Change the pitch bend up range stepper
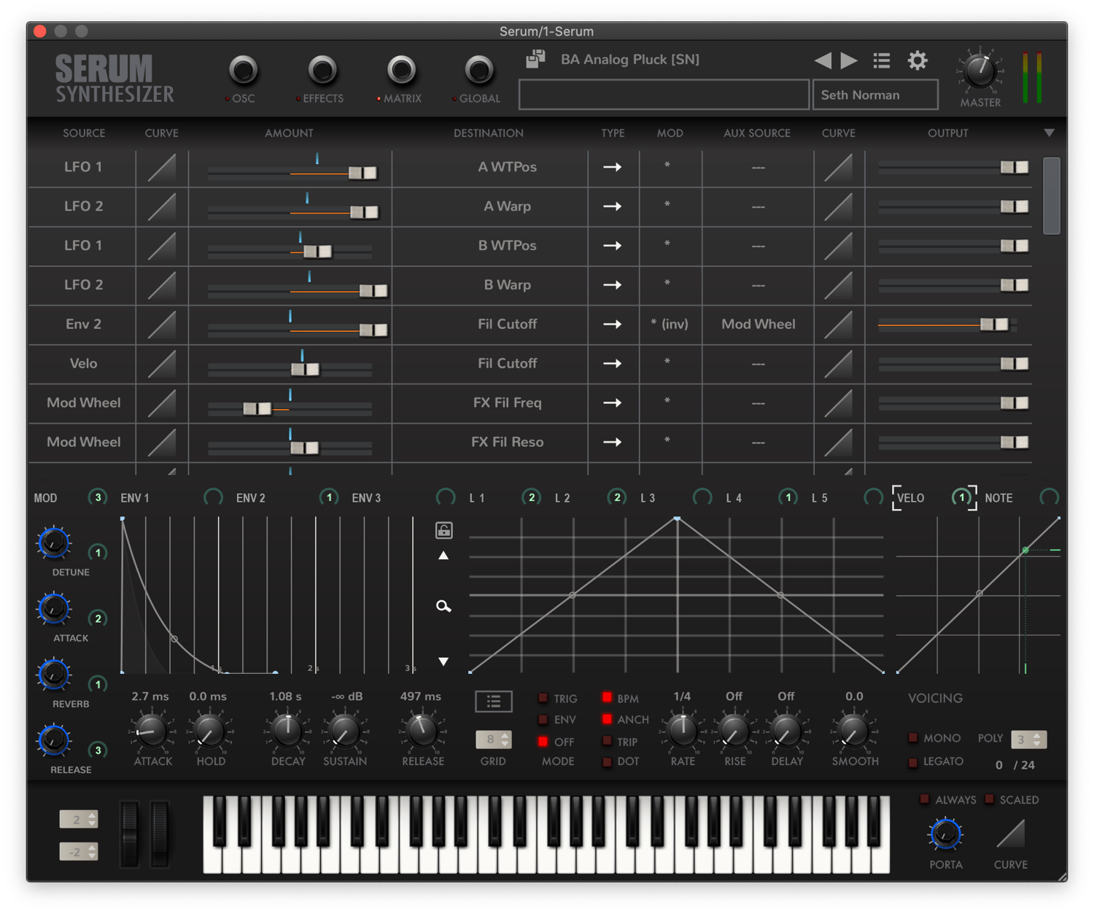 78,819
